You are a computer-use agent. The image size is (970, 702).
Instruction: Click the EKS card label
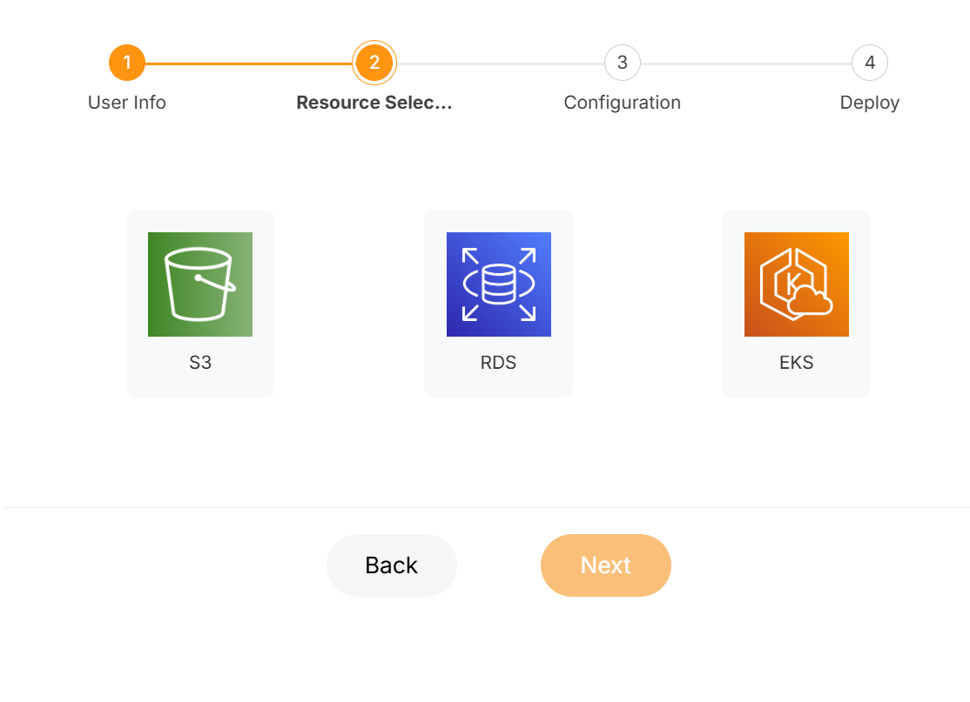796,362
